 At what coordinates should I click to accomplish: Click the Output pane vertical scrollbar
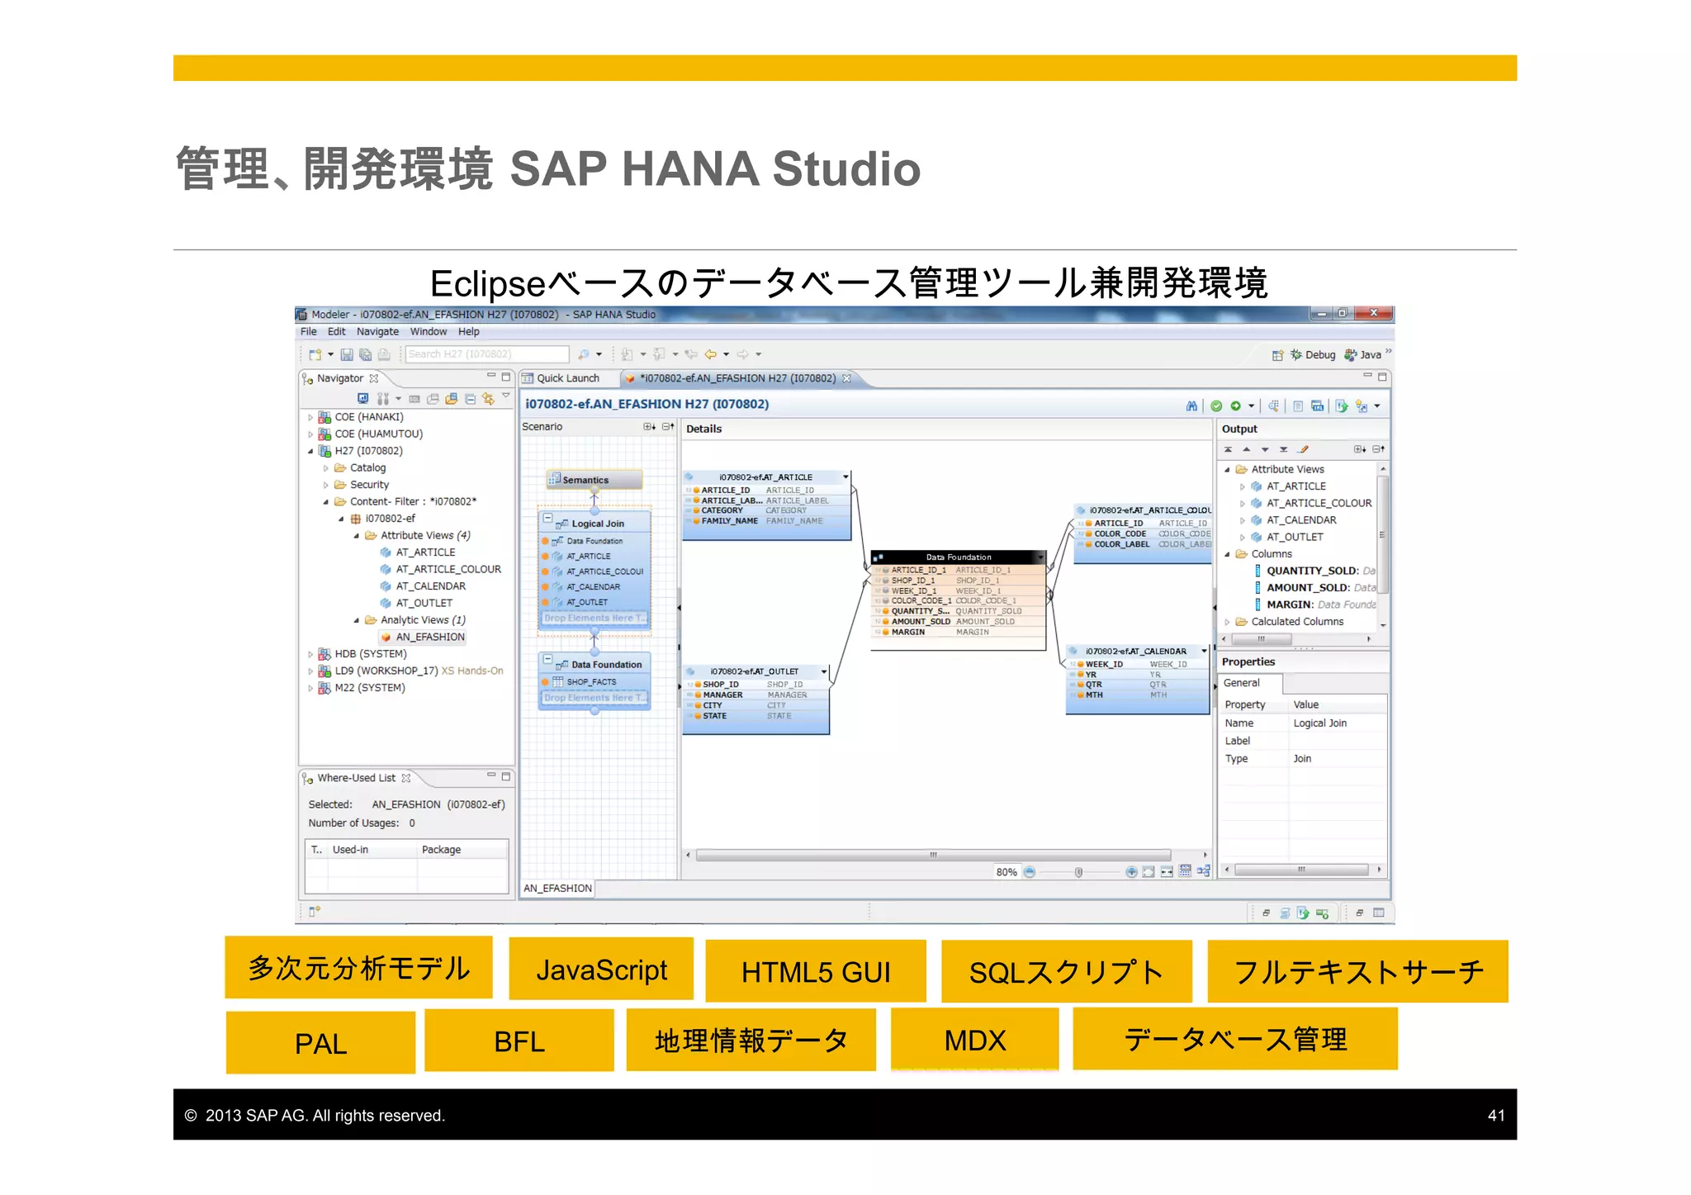(1383, 537)
